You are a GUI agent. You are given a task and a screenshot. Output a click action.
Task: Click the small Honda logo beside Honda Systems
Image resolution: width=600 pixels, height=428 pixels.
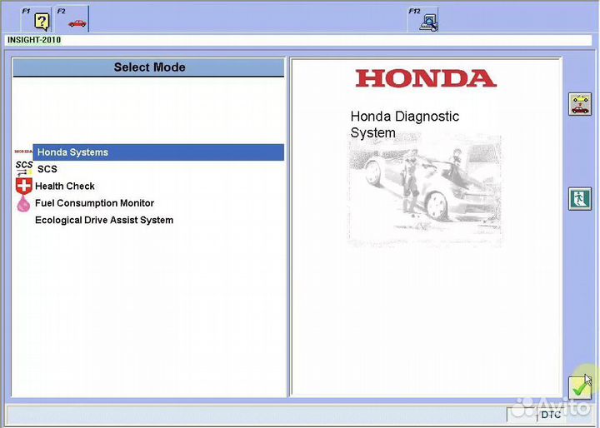pos(23,152)
